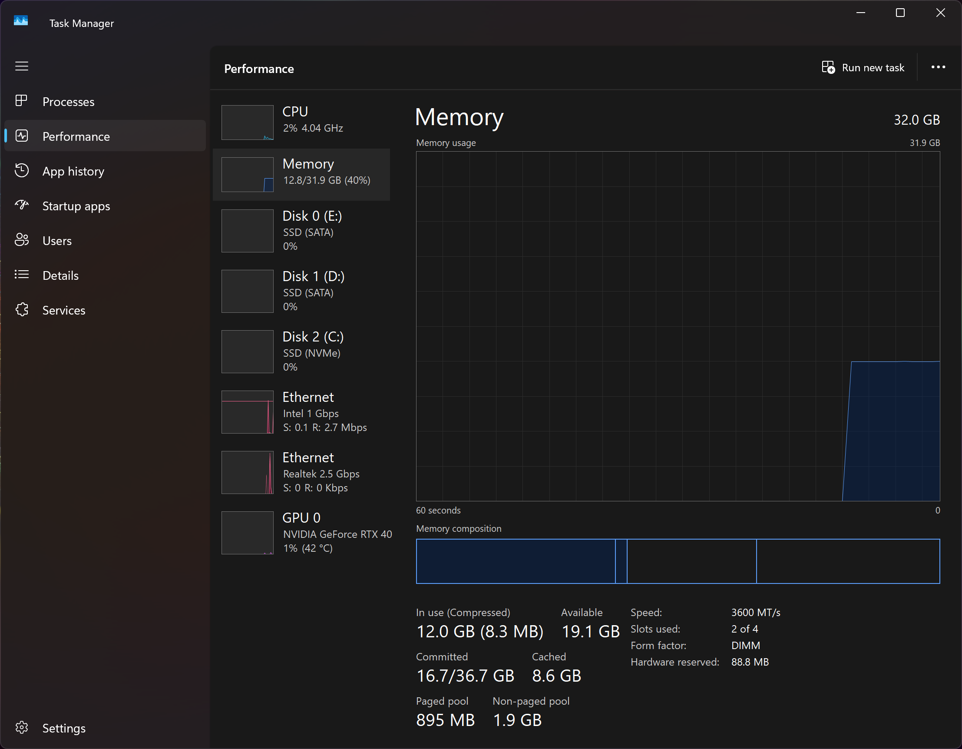Select Disk 0 (E:) resource
The width and height of the screenshot is (962, 749).
tap(304, 230)
